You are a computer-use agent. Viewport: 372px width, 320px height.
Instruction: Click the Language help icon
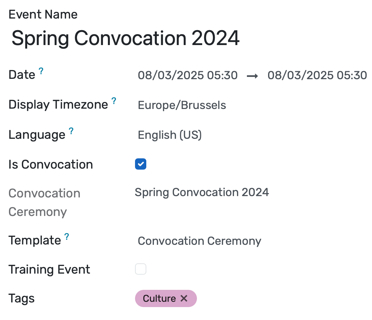click(x=71, y=130)
